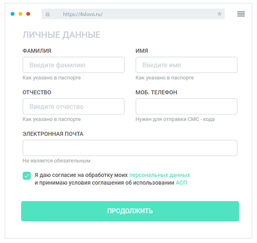Click the yellow window dot
Image resolution: width=257 pixels, height=243 pixels.
coord(21,14)
